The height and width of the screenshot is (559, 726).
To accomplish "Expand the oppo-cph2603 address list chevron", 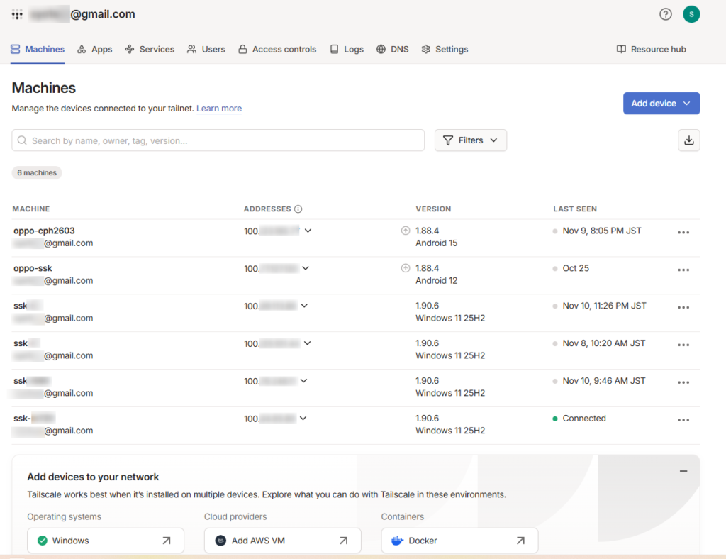I will (308, 231).
